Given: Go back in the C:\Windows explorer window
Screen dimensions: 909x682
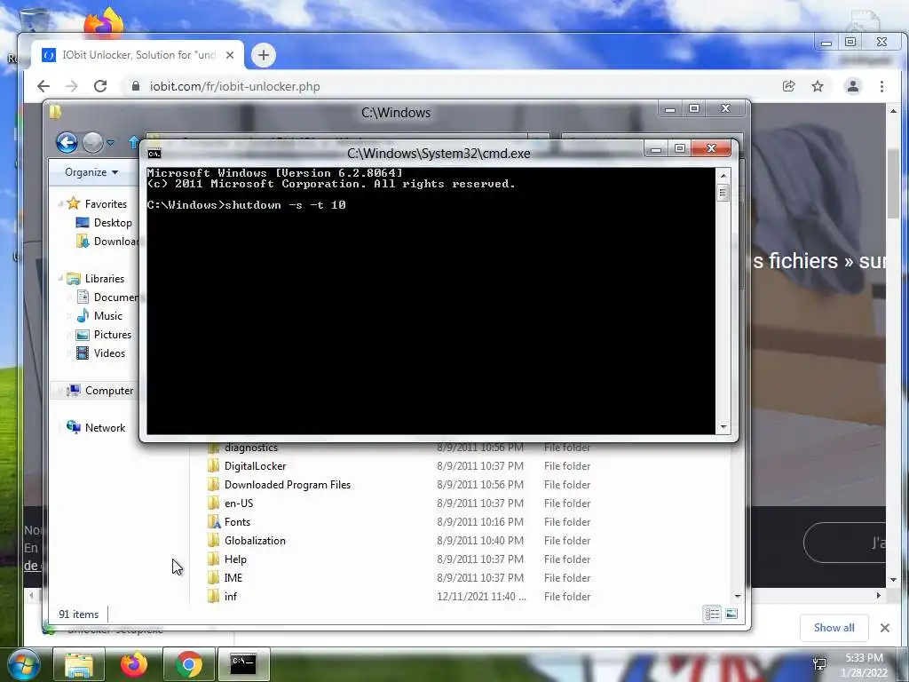Looking at the screenshot, I should pos(67,142).
